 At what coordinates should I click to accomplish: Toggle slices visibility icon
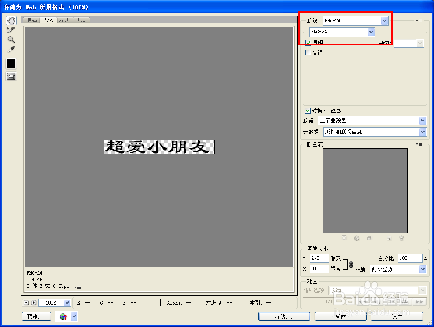coord(11,77)
